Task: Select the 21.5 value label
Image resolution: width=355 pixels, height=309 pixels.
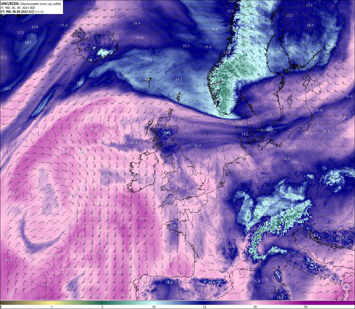Action: (x=29, y=245)
